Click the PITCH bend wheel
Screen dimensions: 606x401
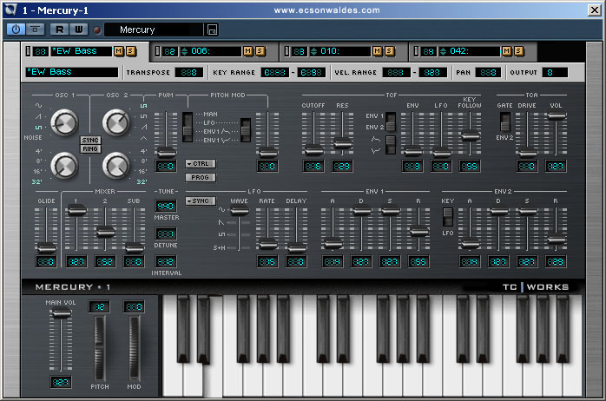click(99, 348)
